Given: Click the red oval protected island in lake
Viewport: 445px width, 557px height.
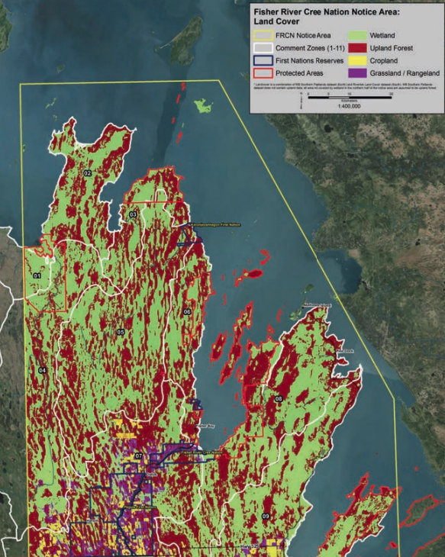Looking at the screenshot, I should tap(253, 274).
